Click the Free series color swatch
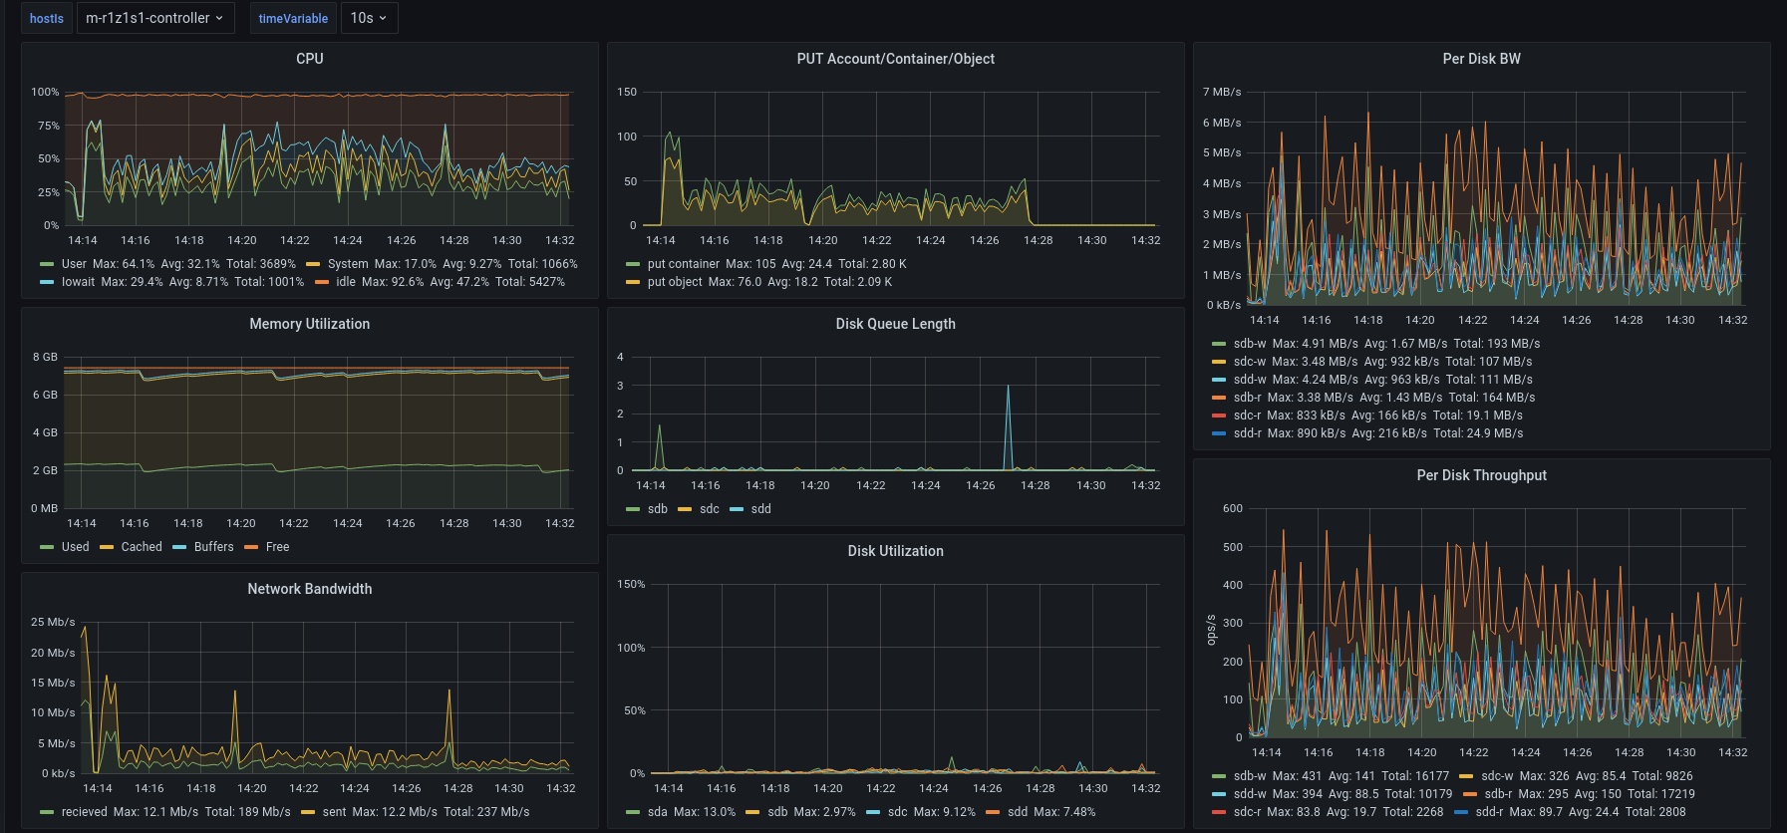The height and width of the screenshot is (833, 1787). pyautogui.click(x=251, y=547)
